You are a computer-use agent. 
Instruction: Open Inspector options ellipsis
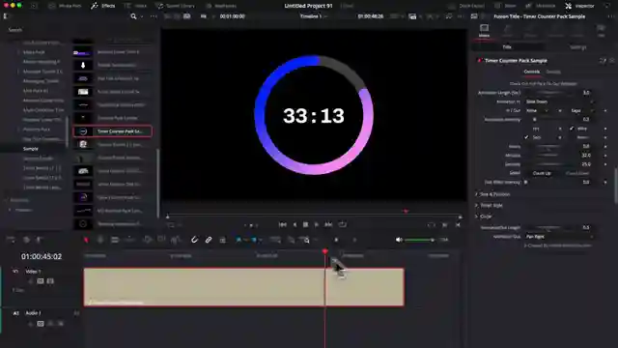[610, 16]
